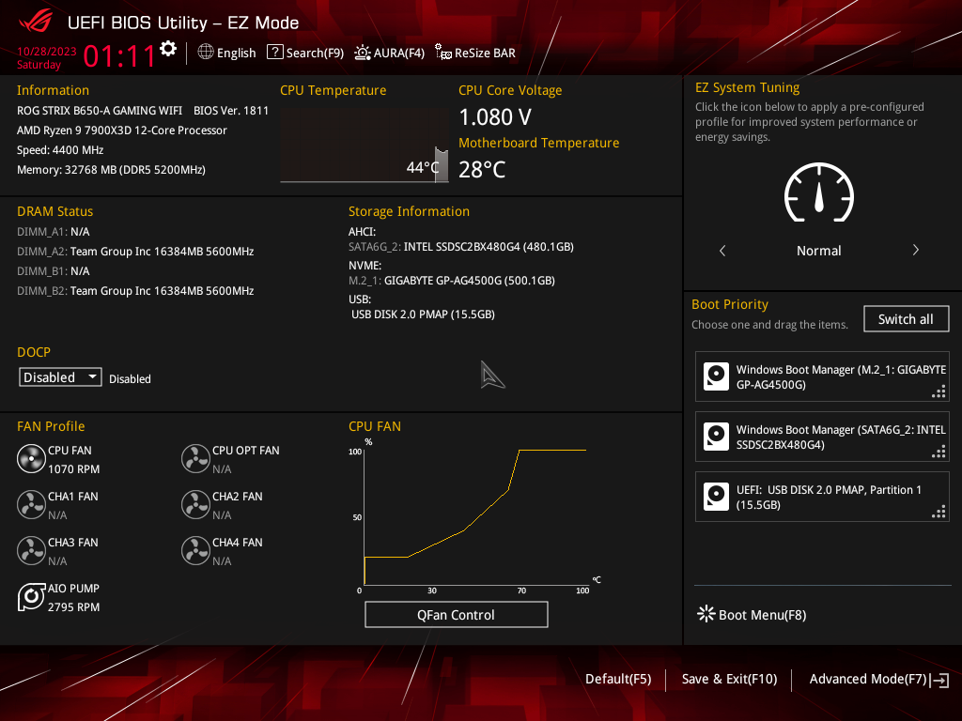Click the Switch all button
This screenshot has height=721, width=962.
click(x=907, y=319)
